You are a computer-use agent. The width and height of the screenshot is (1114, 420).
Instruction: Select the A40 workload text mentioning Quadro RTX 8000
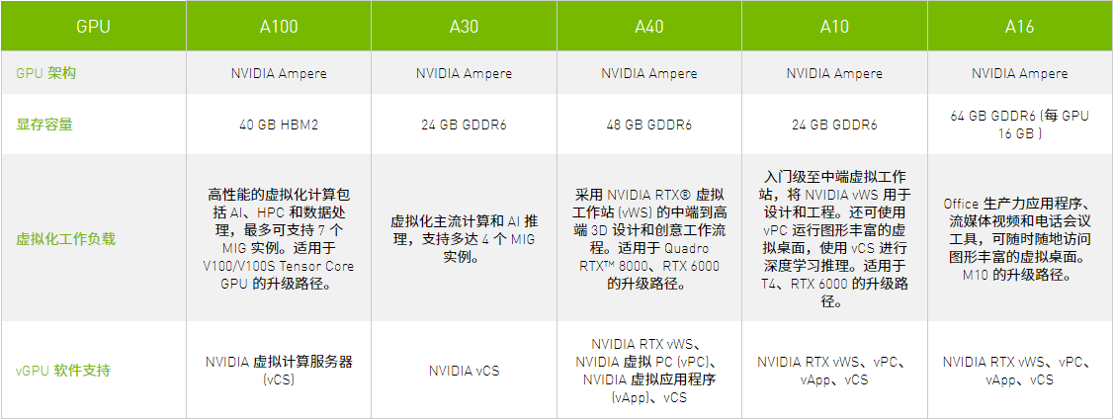(648, 238)
